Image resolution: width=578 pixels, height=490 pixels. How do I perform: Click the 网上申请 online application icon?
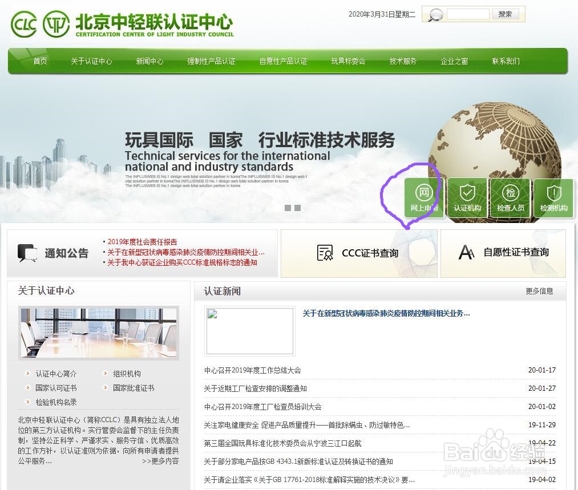[x=424, y=199]
